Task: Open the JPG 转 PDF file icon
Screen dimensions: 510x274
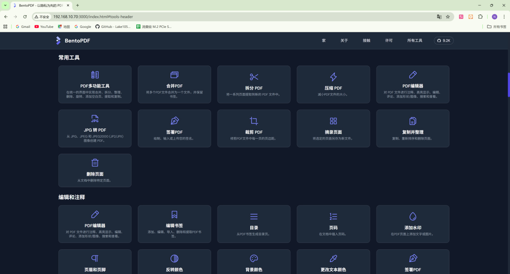Action: click(x=95, y=119)
